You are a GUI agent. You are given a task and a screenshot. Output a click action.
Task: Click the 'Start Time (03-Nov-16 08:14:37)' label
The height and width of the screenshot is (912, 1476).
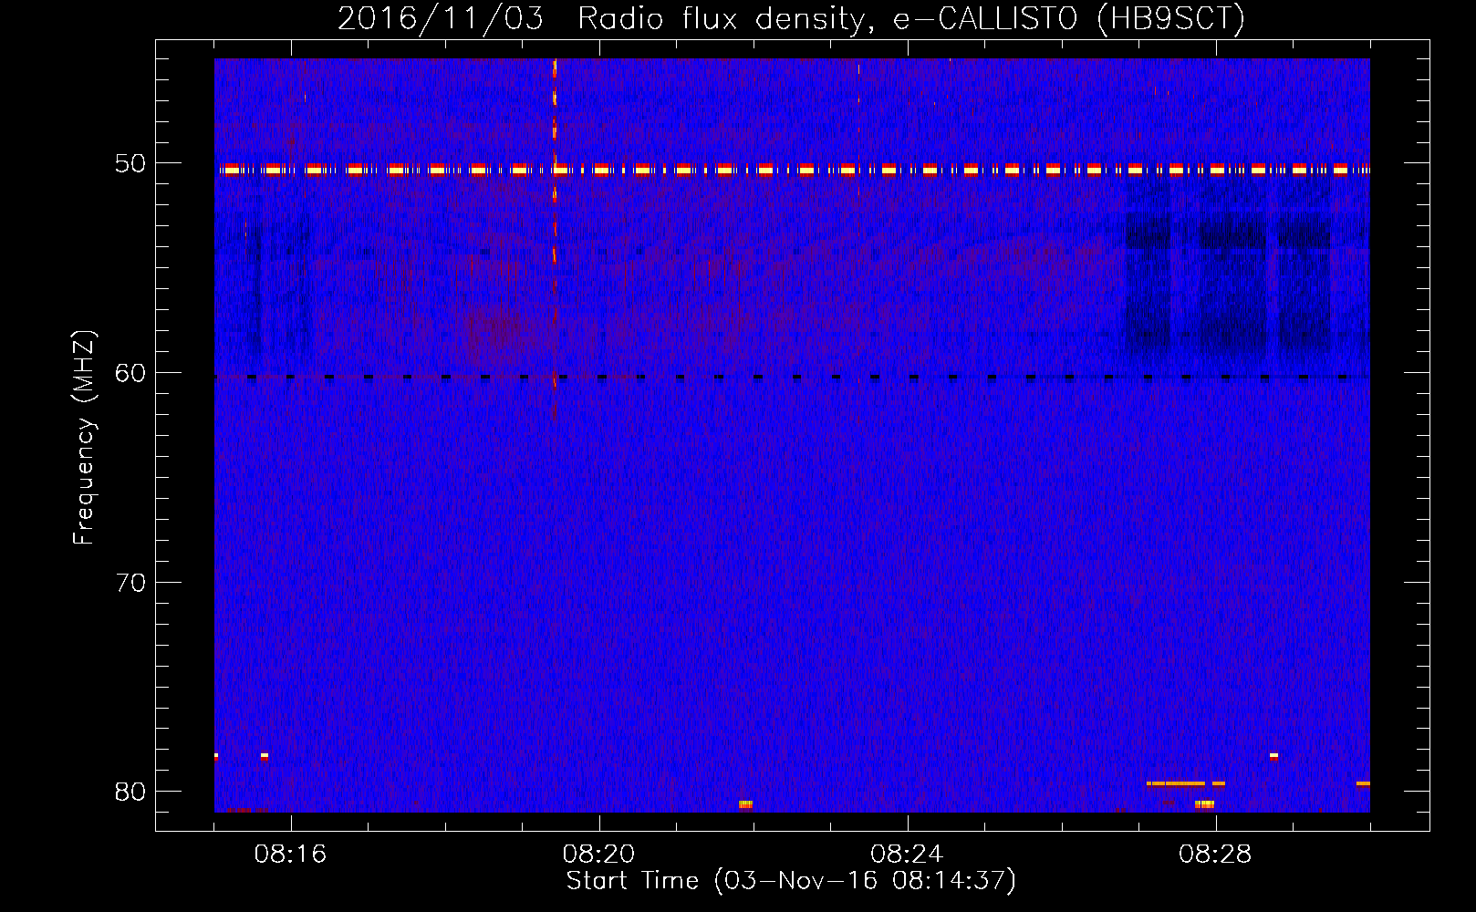click(791, 881)
